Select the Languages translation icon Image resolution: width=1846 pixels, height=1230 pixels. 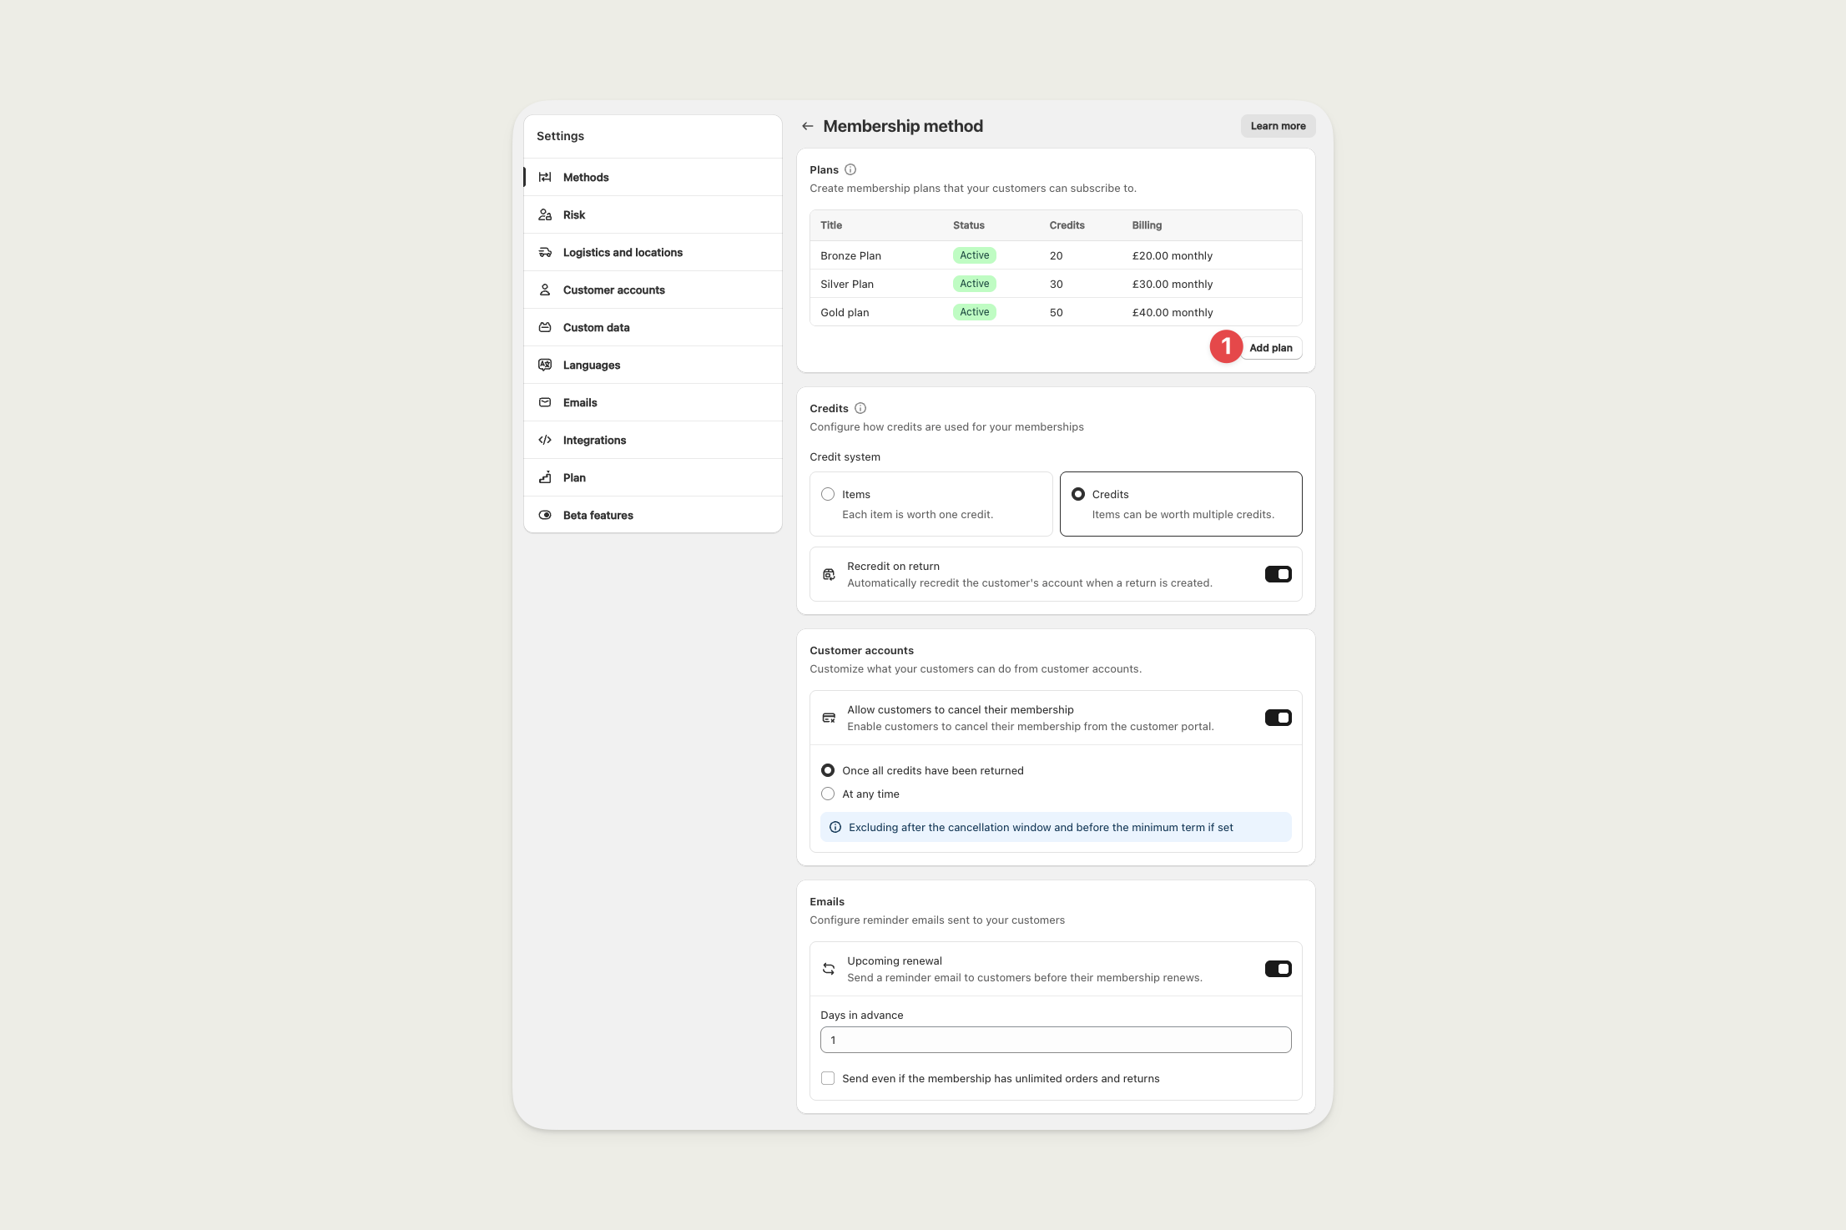(x=546, y=365)
